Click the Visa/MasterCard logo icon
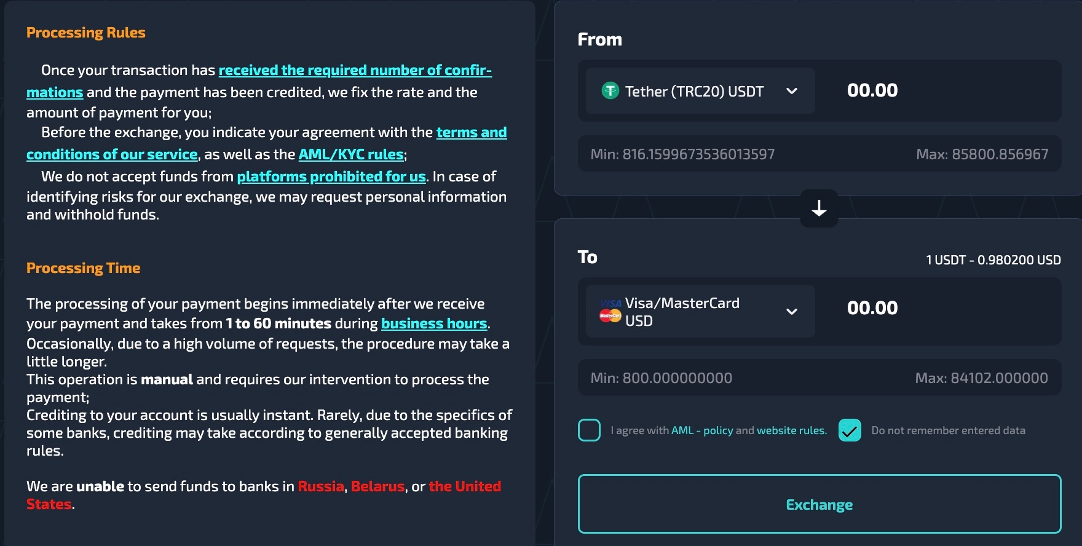The image size is (1082, 546). click(x=610, y=311)
